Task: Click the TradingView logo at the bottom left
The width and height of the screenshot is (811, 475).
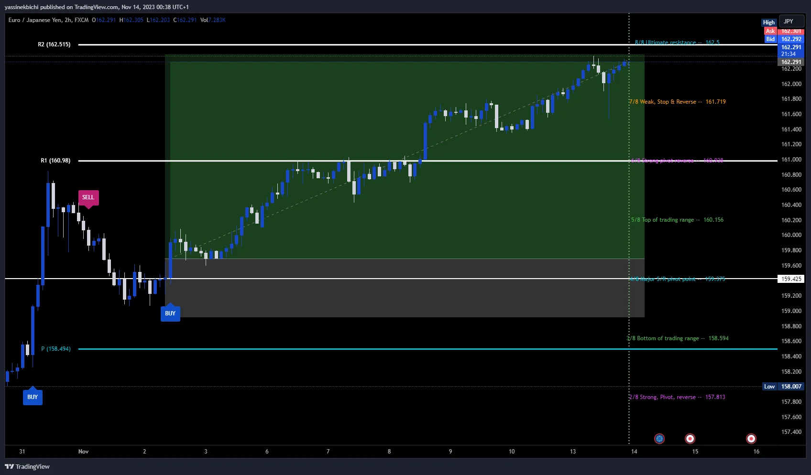Action: tap(27, 466)
